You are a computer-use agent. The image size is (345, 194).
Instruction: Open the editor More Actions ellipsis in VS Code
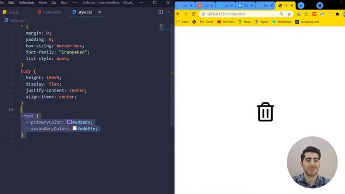[x=168, y=12]
